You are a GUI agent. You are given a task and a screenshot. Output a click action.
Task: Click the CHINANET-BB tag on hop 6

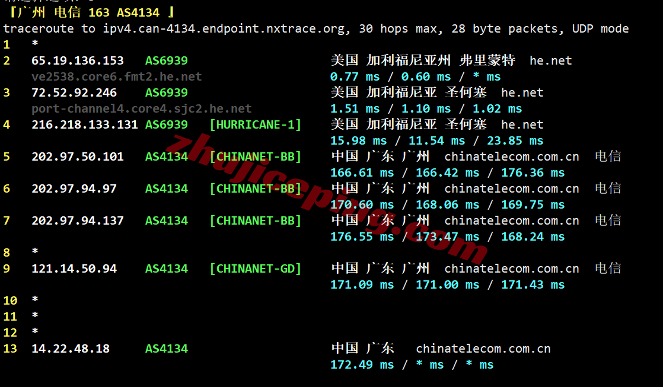point(256,188)
